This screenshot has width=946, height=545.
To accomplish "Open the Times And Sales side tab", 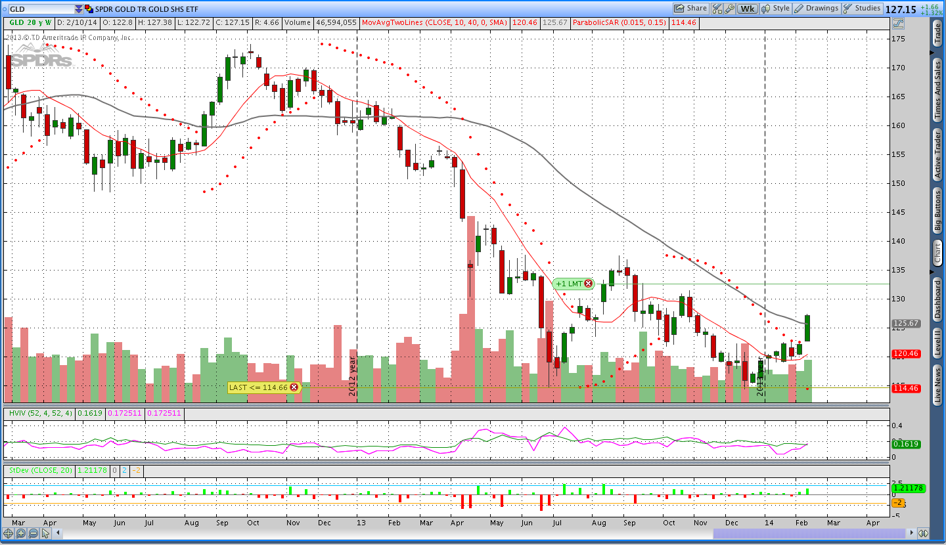I will tap(937, 89).
